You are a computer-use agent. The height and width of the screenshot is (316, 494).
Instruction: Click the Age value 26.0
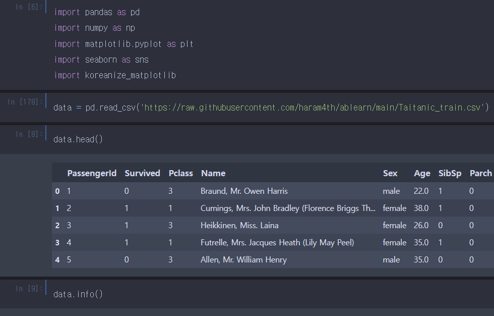pos(421,225)
